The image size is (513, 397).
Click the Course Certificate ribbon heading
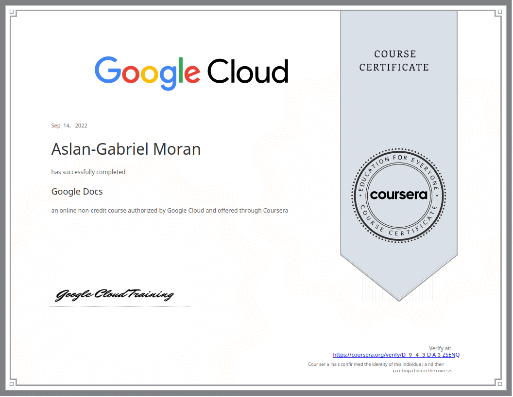coord(394,61)
